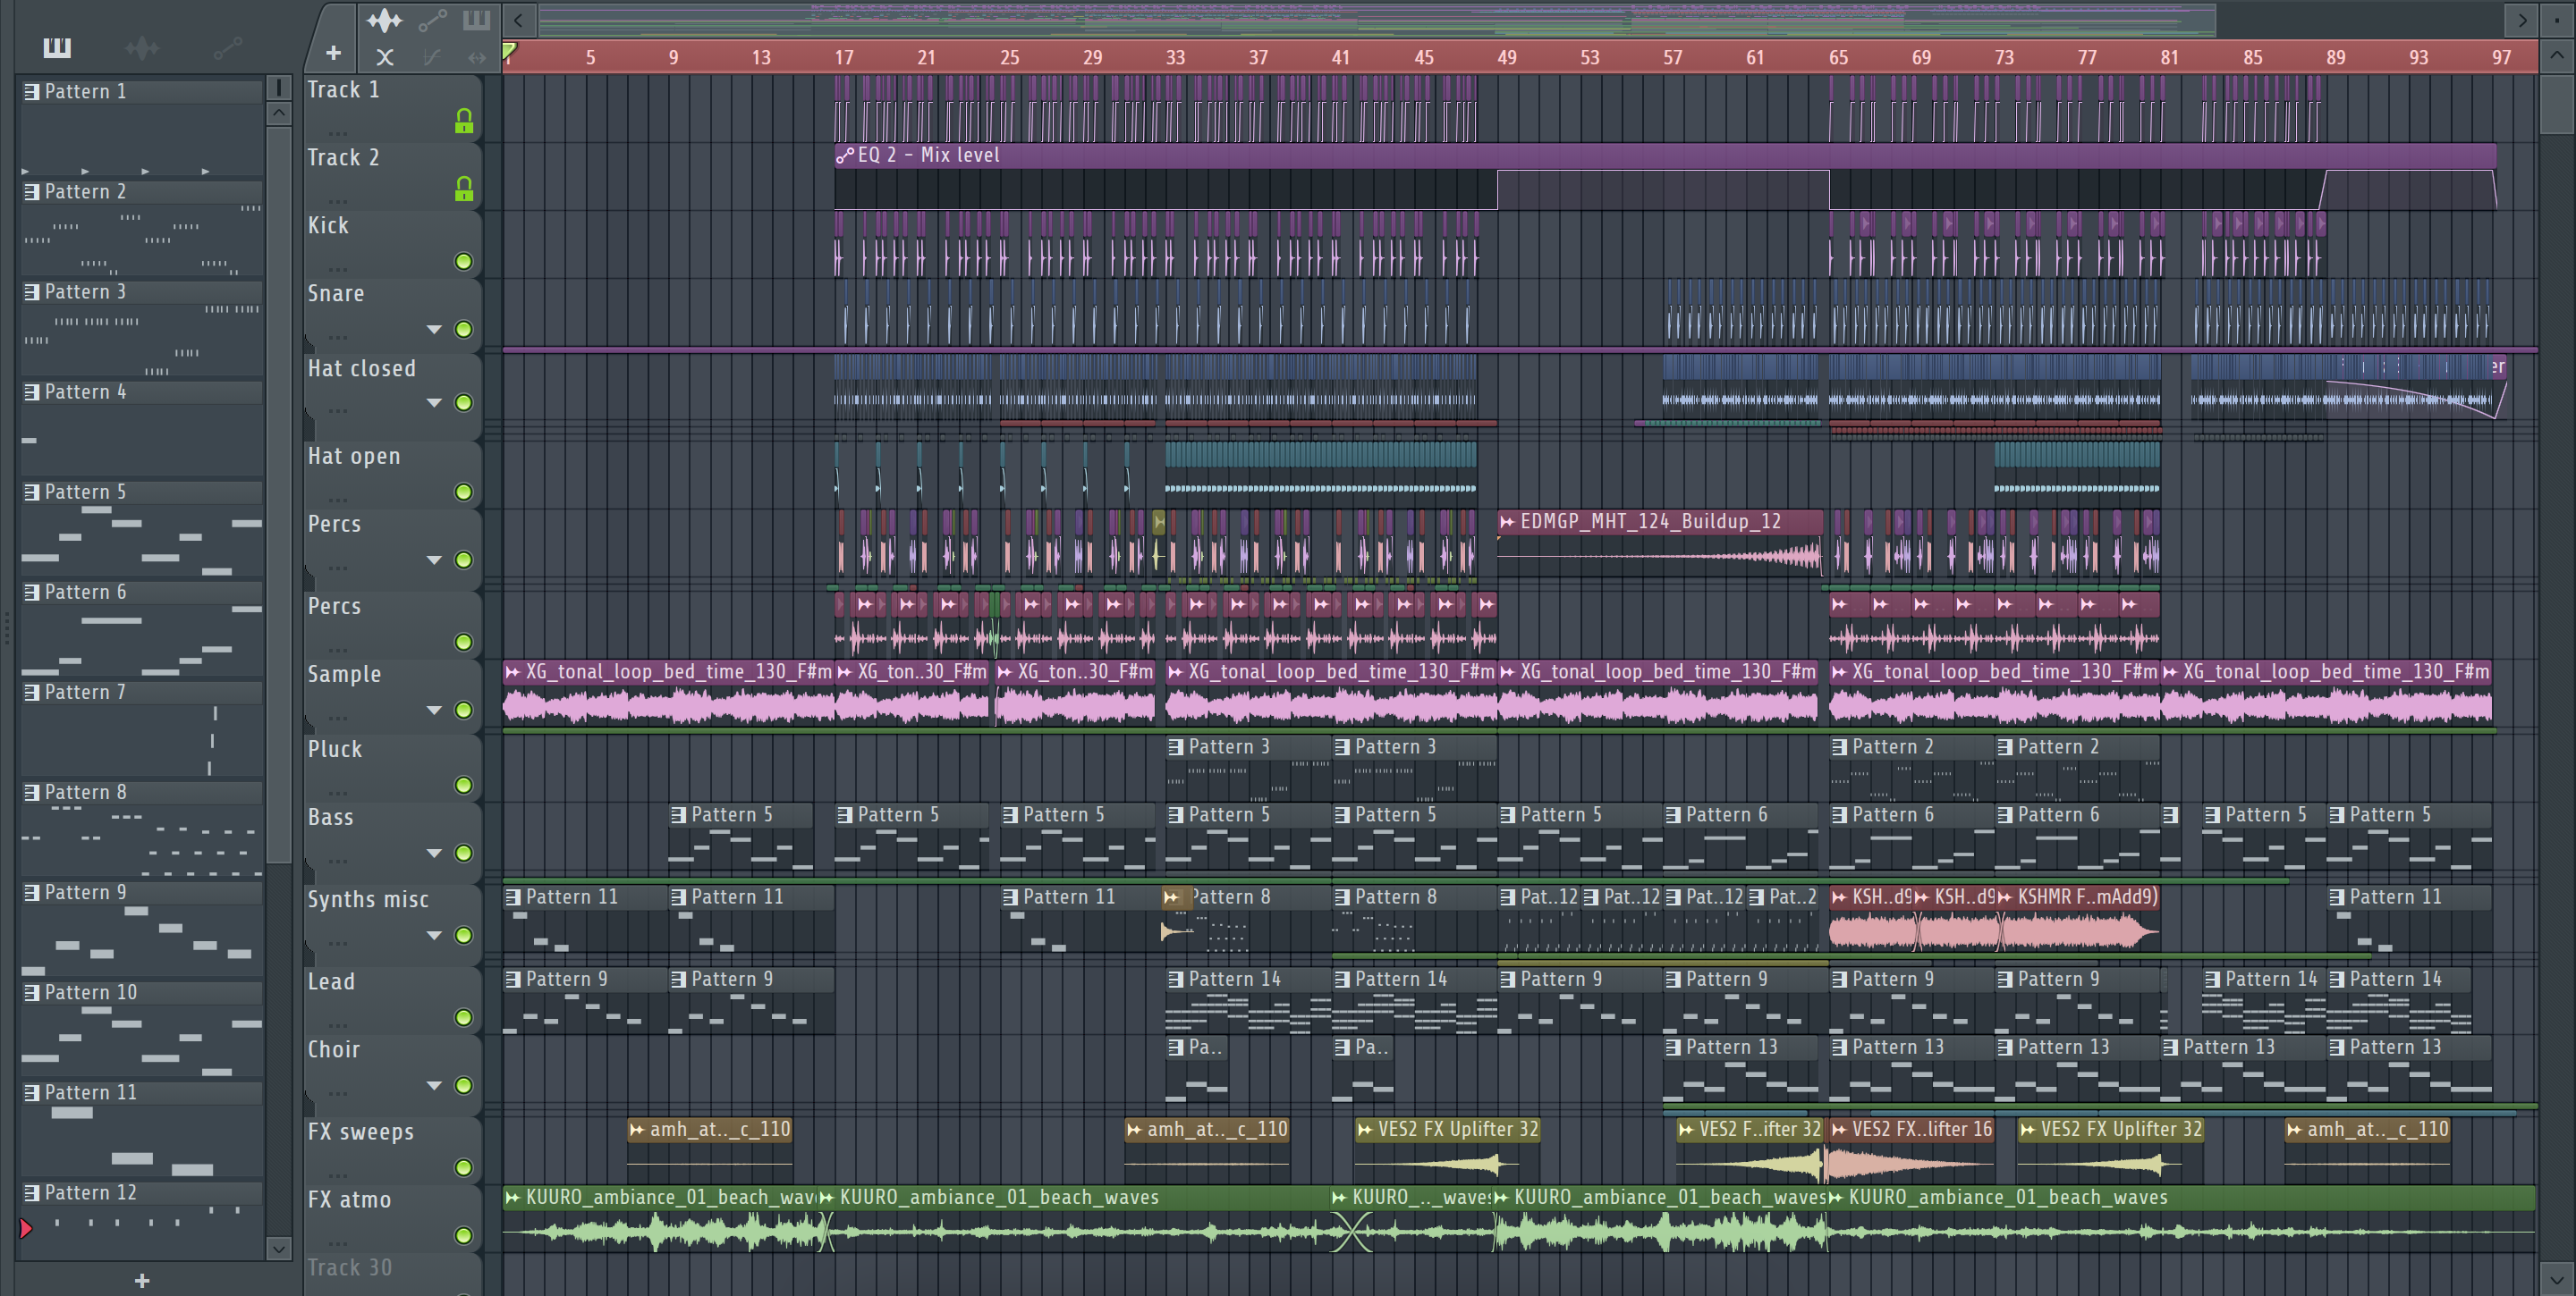The width and height of the screenshot is (2576, 1296).
Task: Click bar 49 on the timeline ruler
Action: tap(1505, 57)
